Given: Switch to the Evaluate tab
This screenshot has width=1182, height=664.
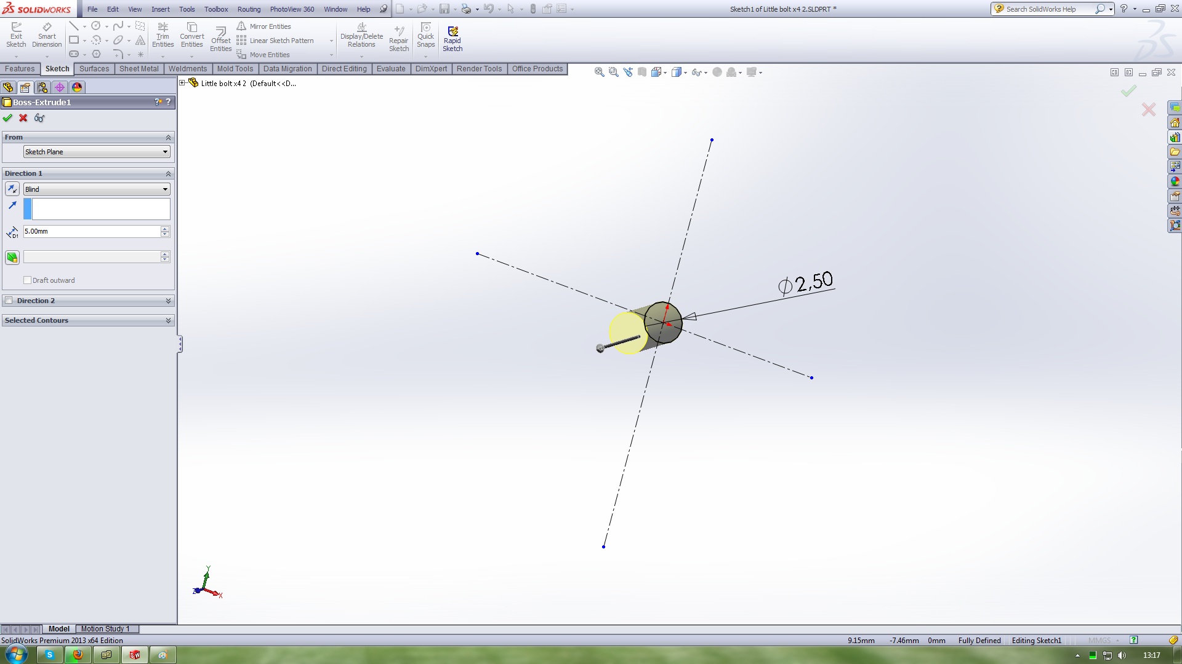Looking at the screenshot, I should pyautogui.click(x=391, y=69).
